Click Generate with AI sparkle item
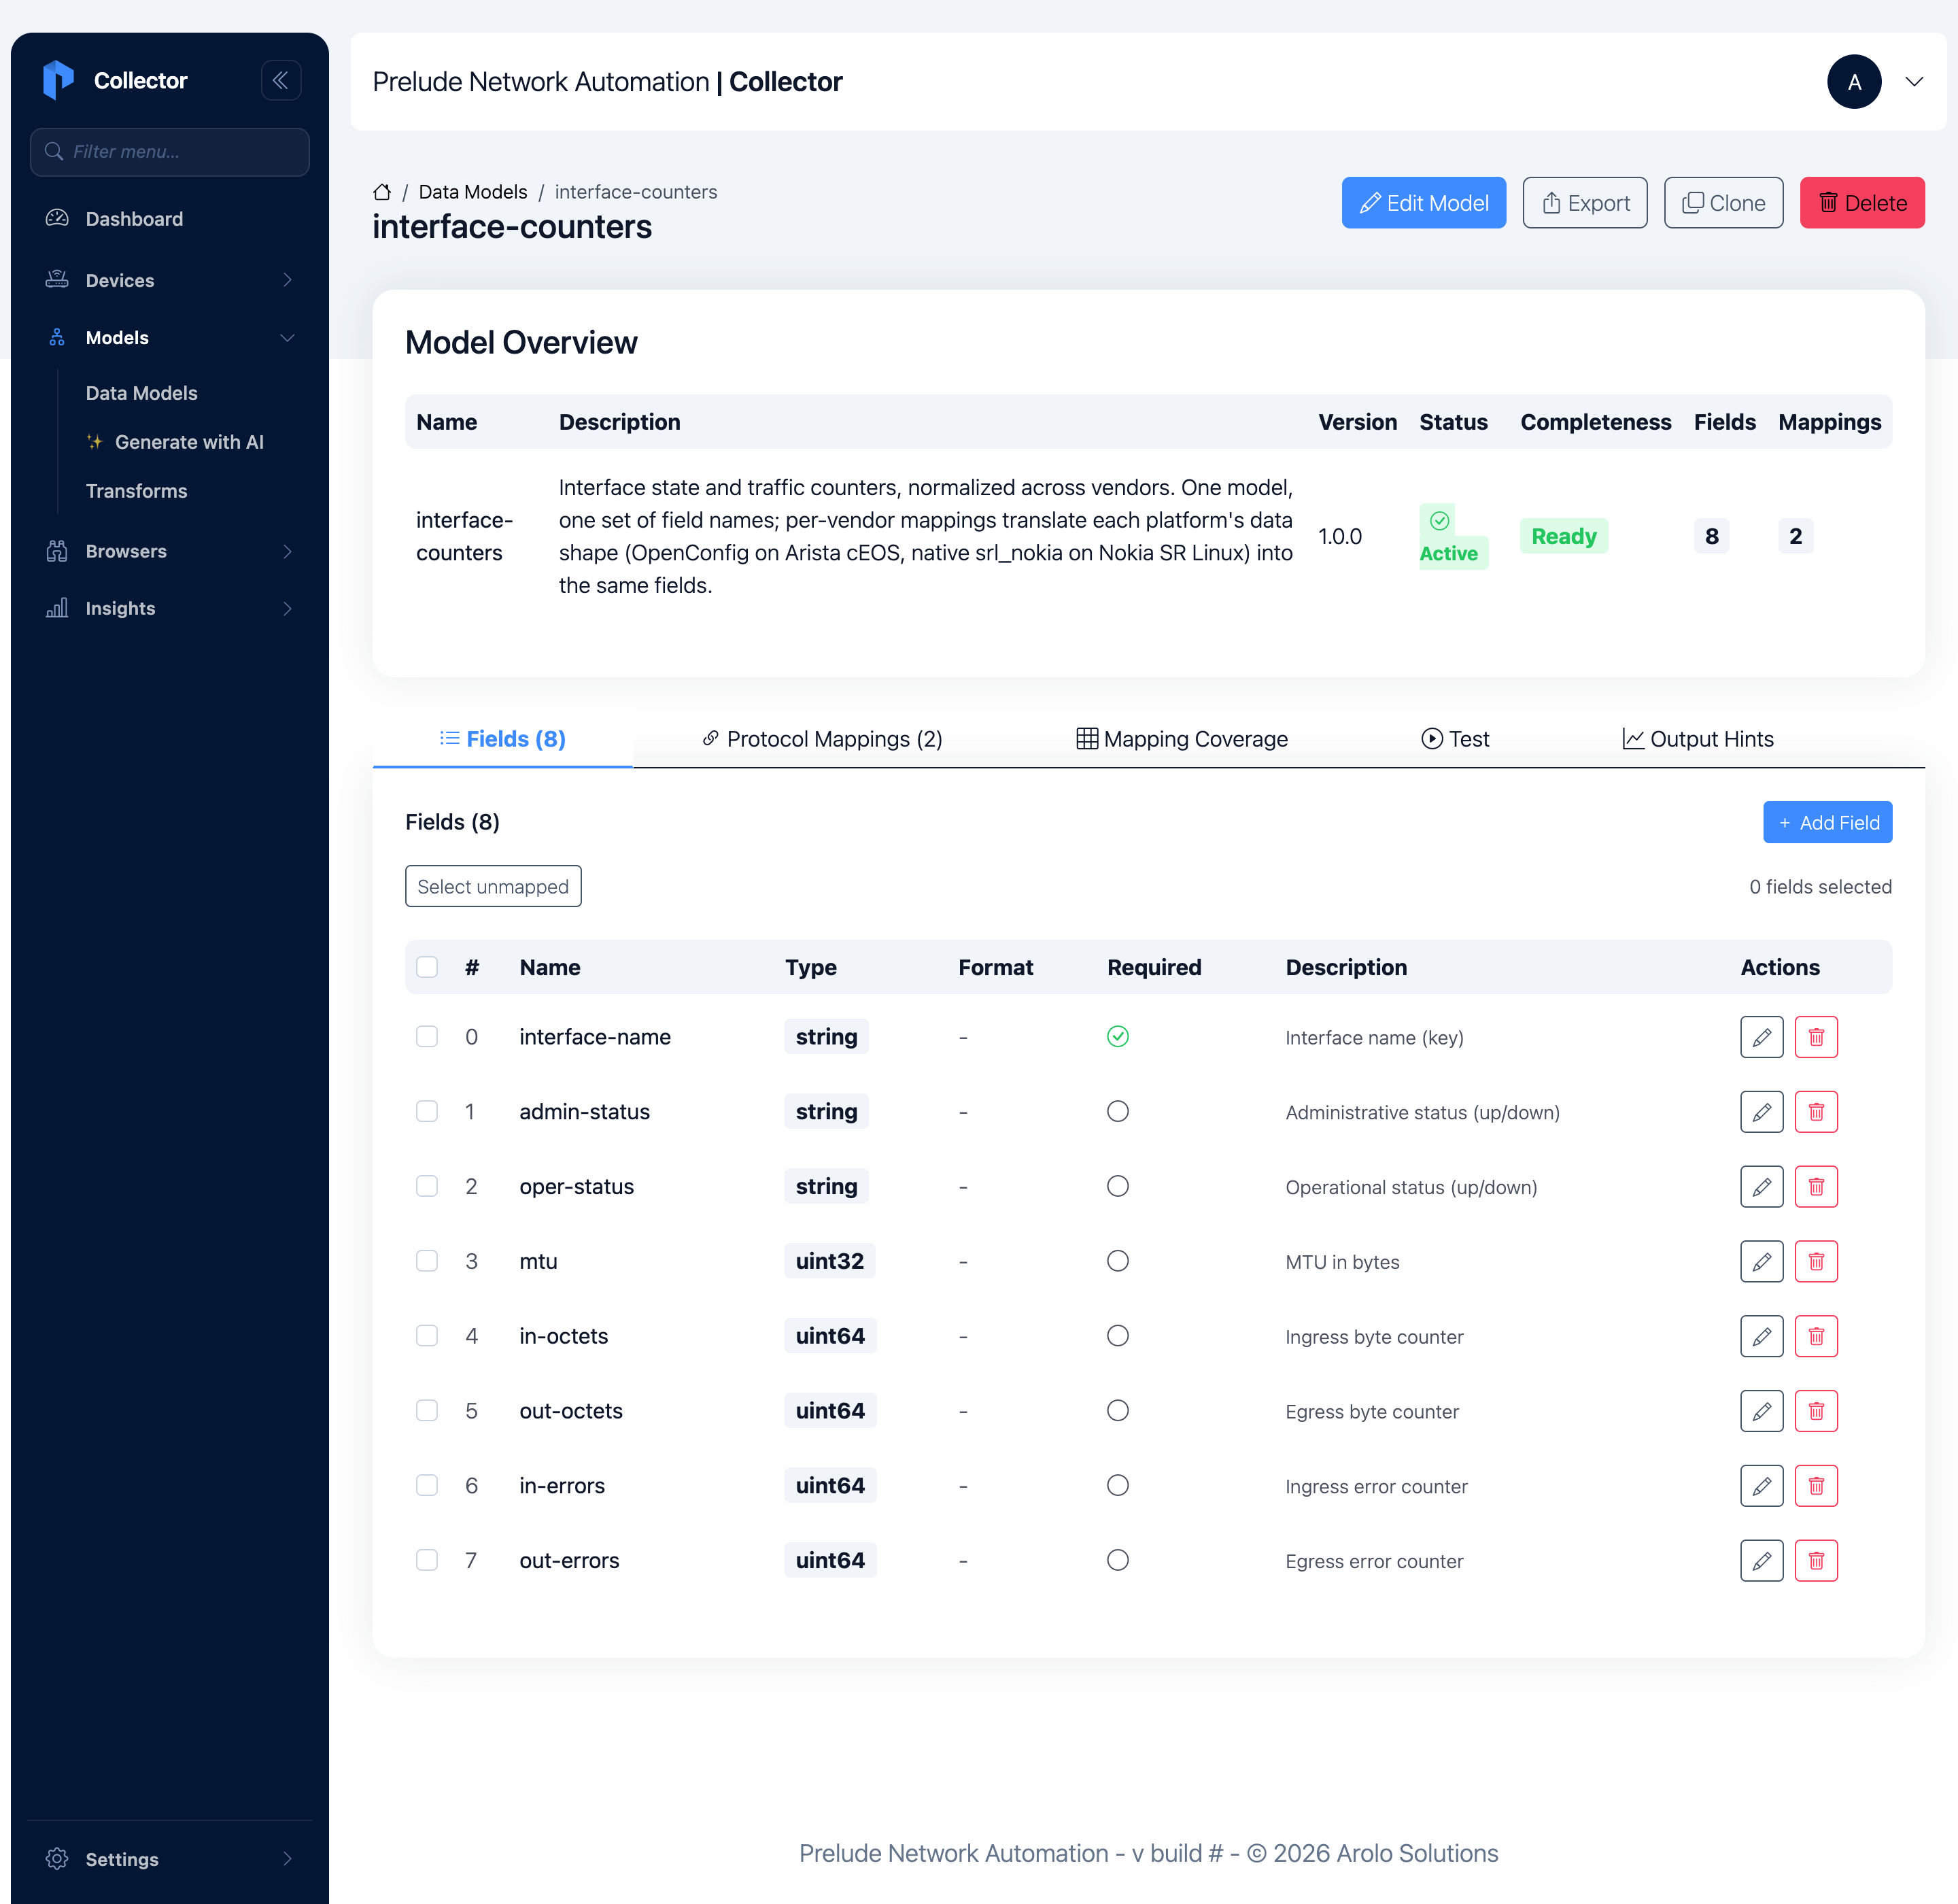This screenshot has width=1958, height=1904. pos(175,442)
